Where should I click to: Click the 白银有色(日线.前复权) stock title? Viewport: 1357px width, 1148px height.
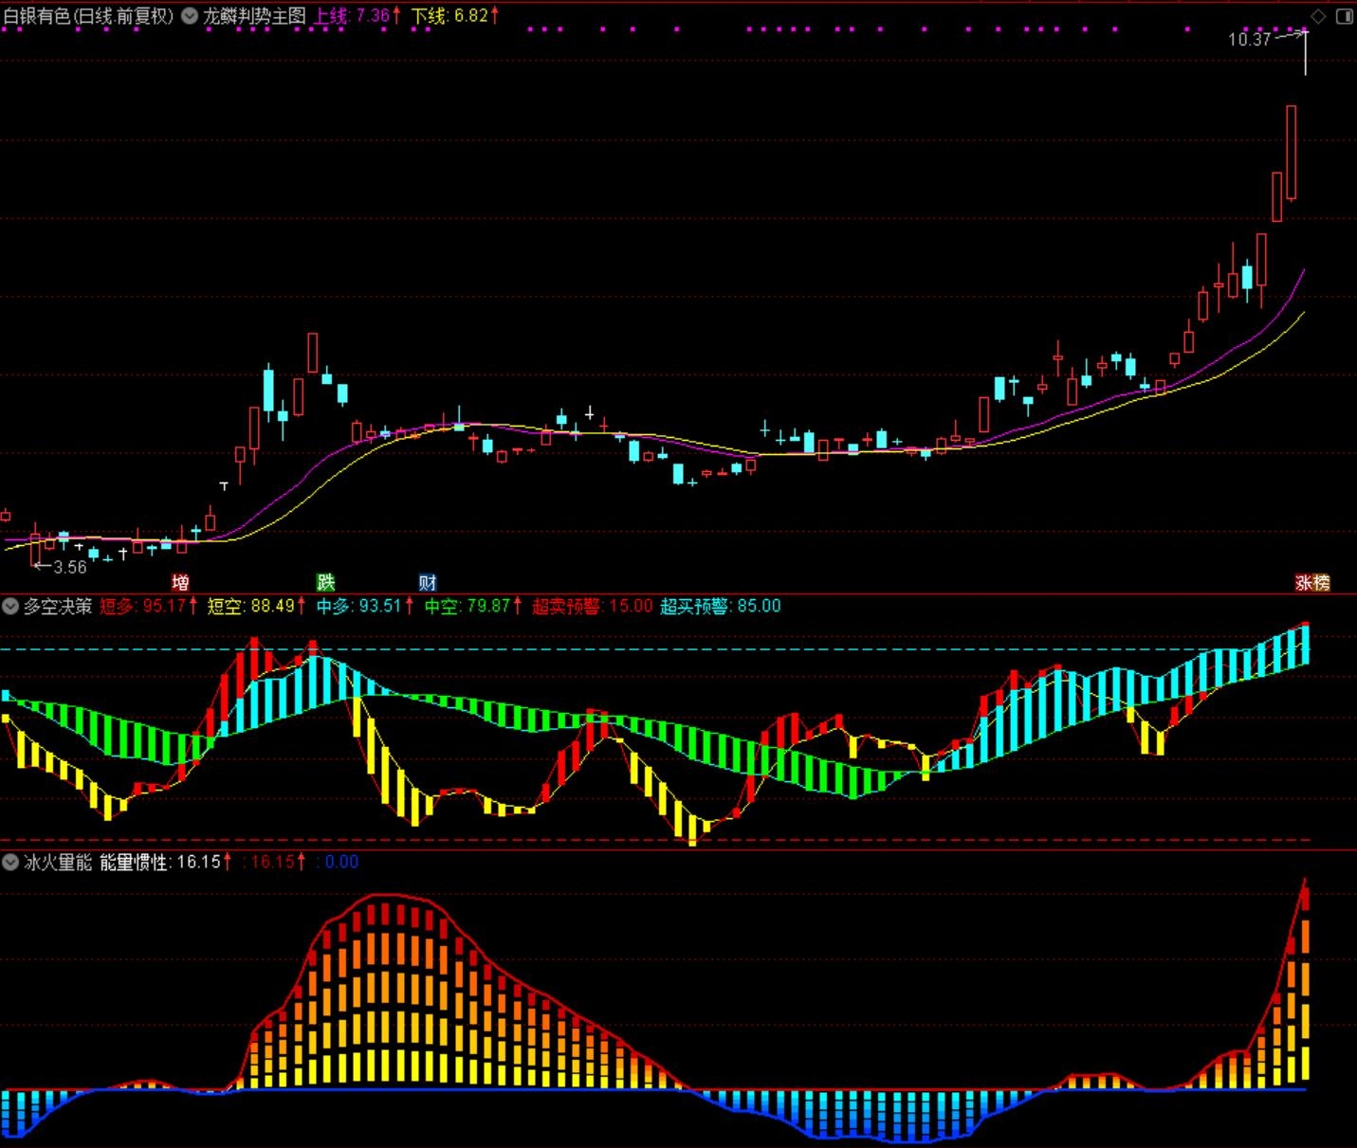pos(88,16)
